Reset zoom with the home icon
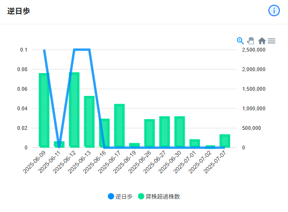Viewport: 288px width, 212px height. [x=262, y=41]
